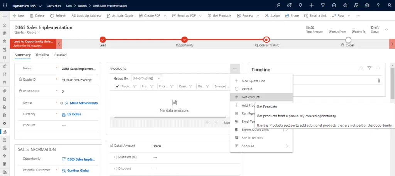Open the settings gear in header
Image resolution: width=395 pixels, height=176 pixels.
tap(367, 5)
